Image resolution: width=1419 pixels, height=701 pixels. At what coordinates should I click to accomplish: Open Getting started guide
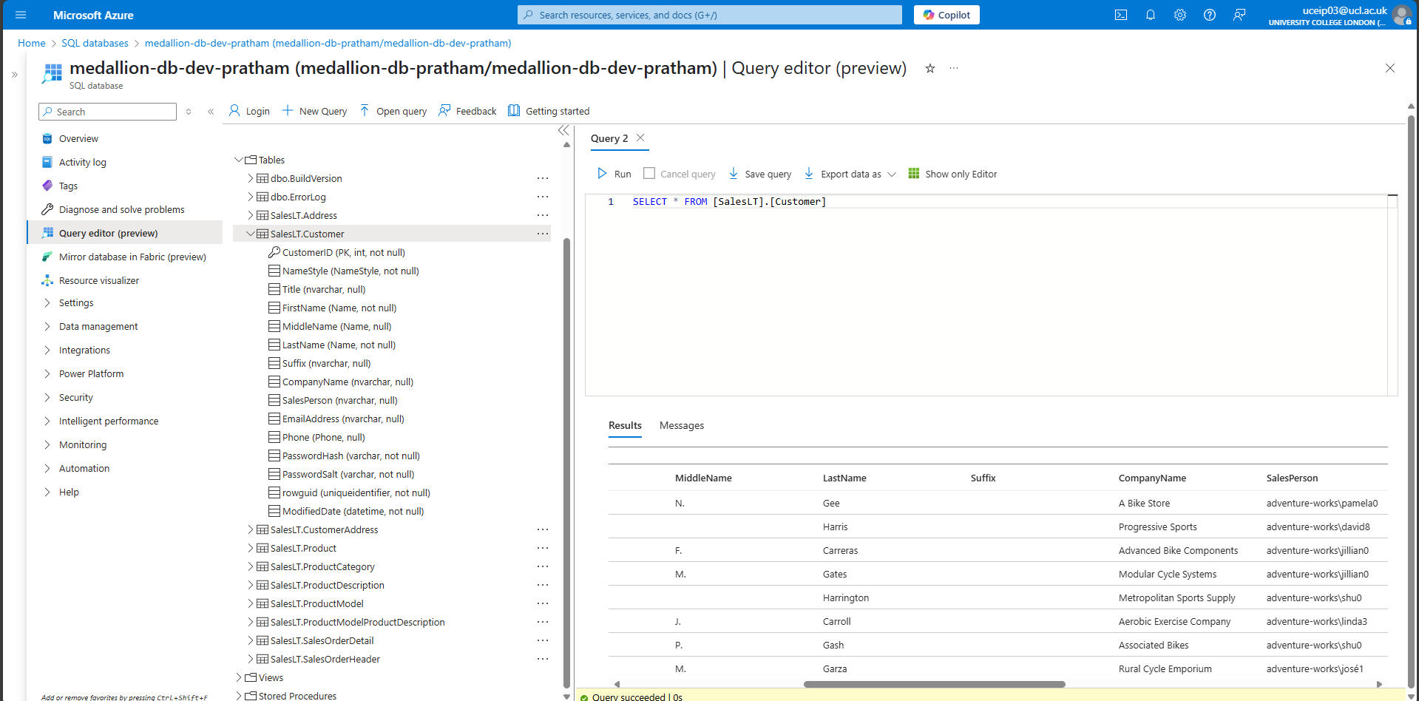pyautogui.click(x=549, y=111)
